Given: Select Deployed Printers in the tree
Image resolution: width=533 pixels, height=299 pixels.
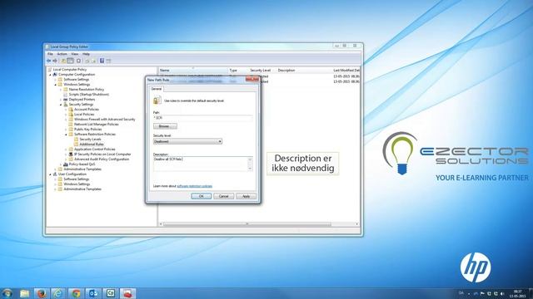Looking at the screenshot, I should [x=82, y=100].
